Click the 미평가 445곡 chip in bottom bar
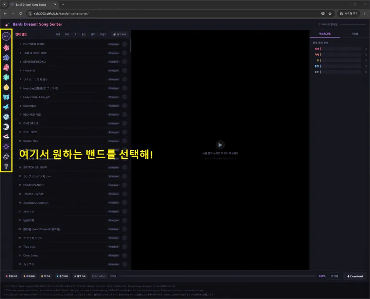The height and width of the screenshot is (299, 370). pos(99,276)
